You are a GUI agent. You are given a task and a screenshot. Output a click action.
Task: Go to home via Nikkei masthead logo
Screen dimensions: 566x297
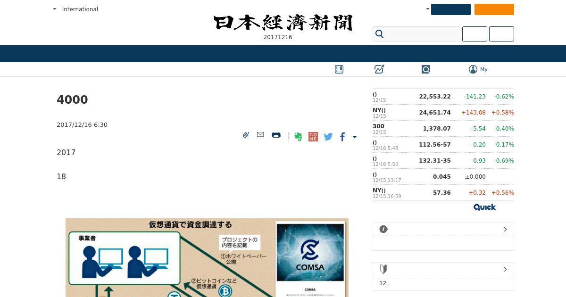[283, 23]
